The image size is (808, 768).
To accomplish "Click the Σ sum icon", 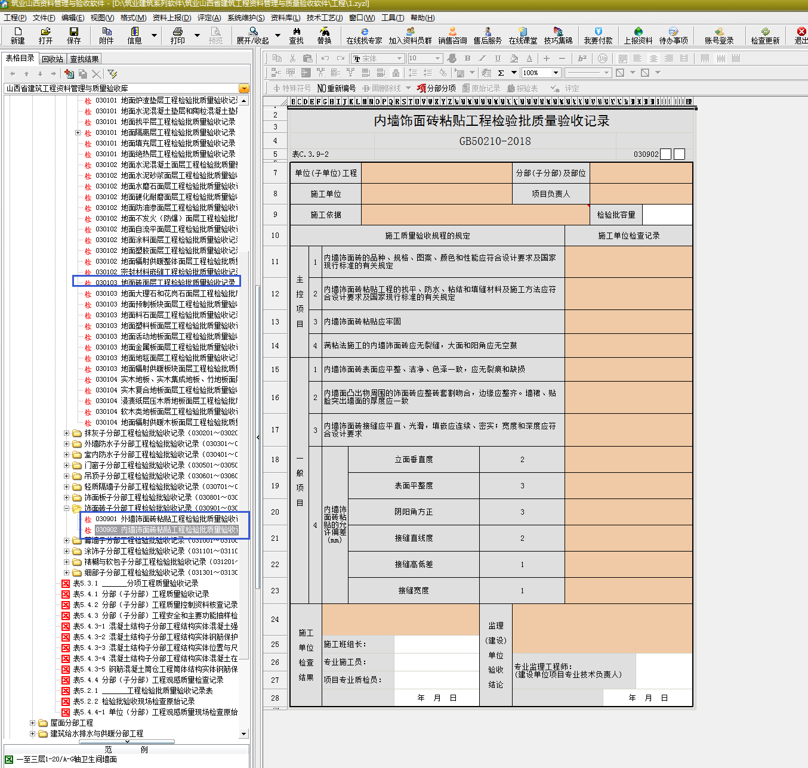I will coord(501,73).
